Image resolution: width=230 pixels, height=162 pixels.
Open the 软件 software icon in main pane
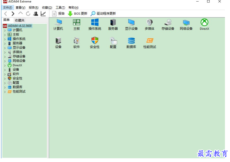[76, 43]
